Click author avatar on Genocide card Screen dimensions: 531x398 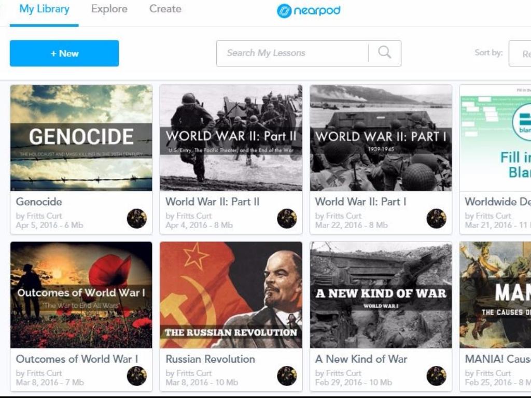coord(137,219)
